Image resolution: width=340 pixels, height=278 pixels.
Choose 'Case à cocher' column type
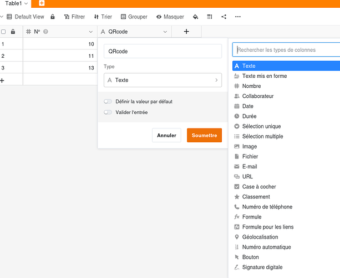coord(259,187)
